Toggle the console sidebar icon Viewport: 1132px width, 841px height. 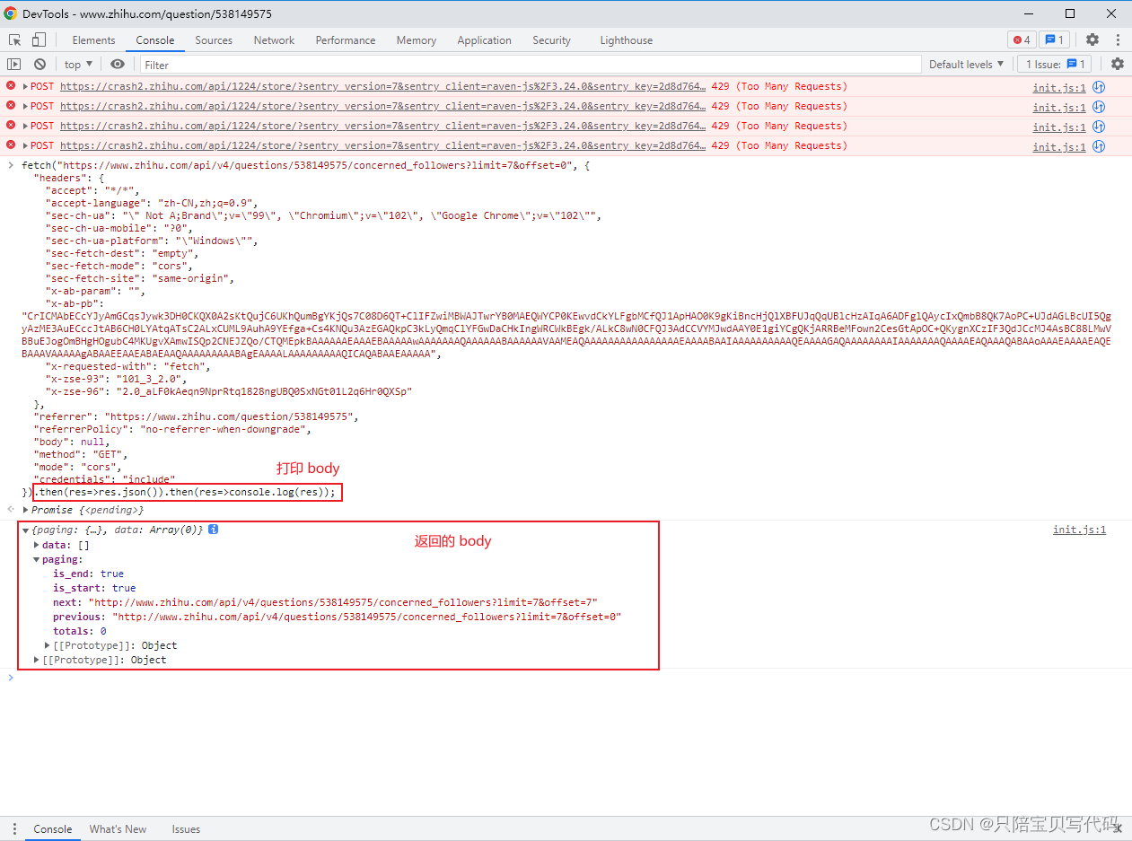[13, 64]
